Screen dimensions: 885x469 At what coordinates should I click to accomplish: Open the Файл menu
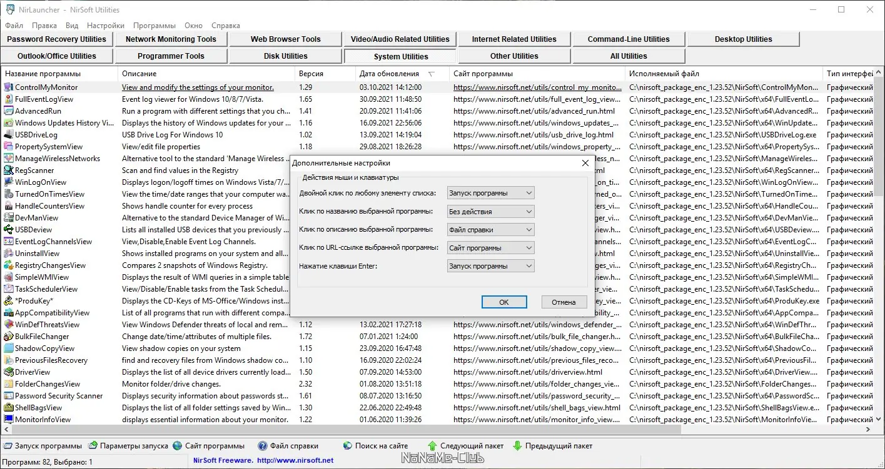click(14, 26)
